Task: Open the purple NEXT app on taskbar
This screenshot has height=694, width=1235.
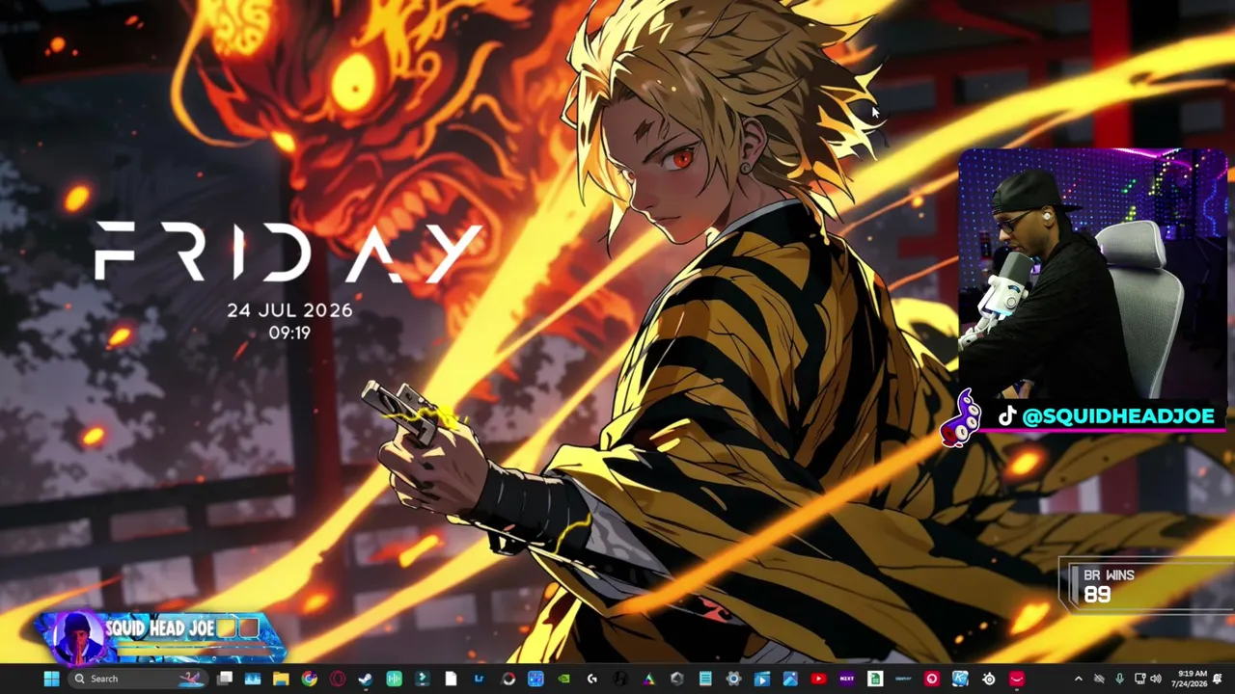Action: click(x=846, y=679)
